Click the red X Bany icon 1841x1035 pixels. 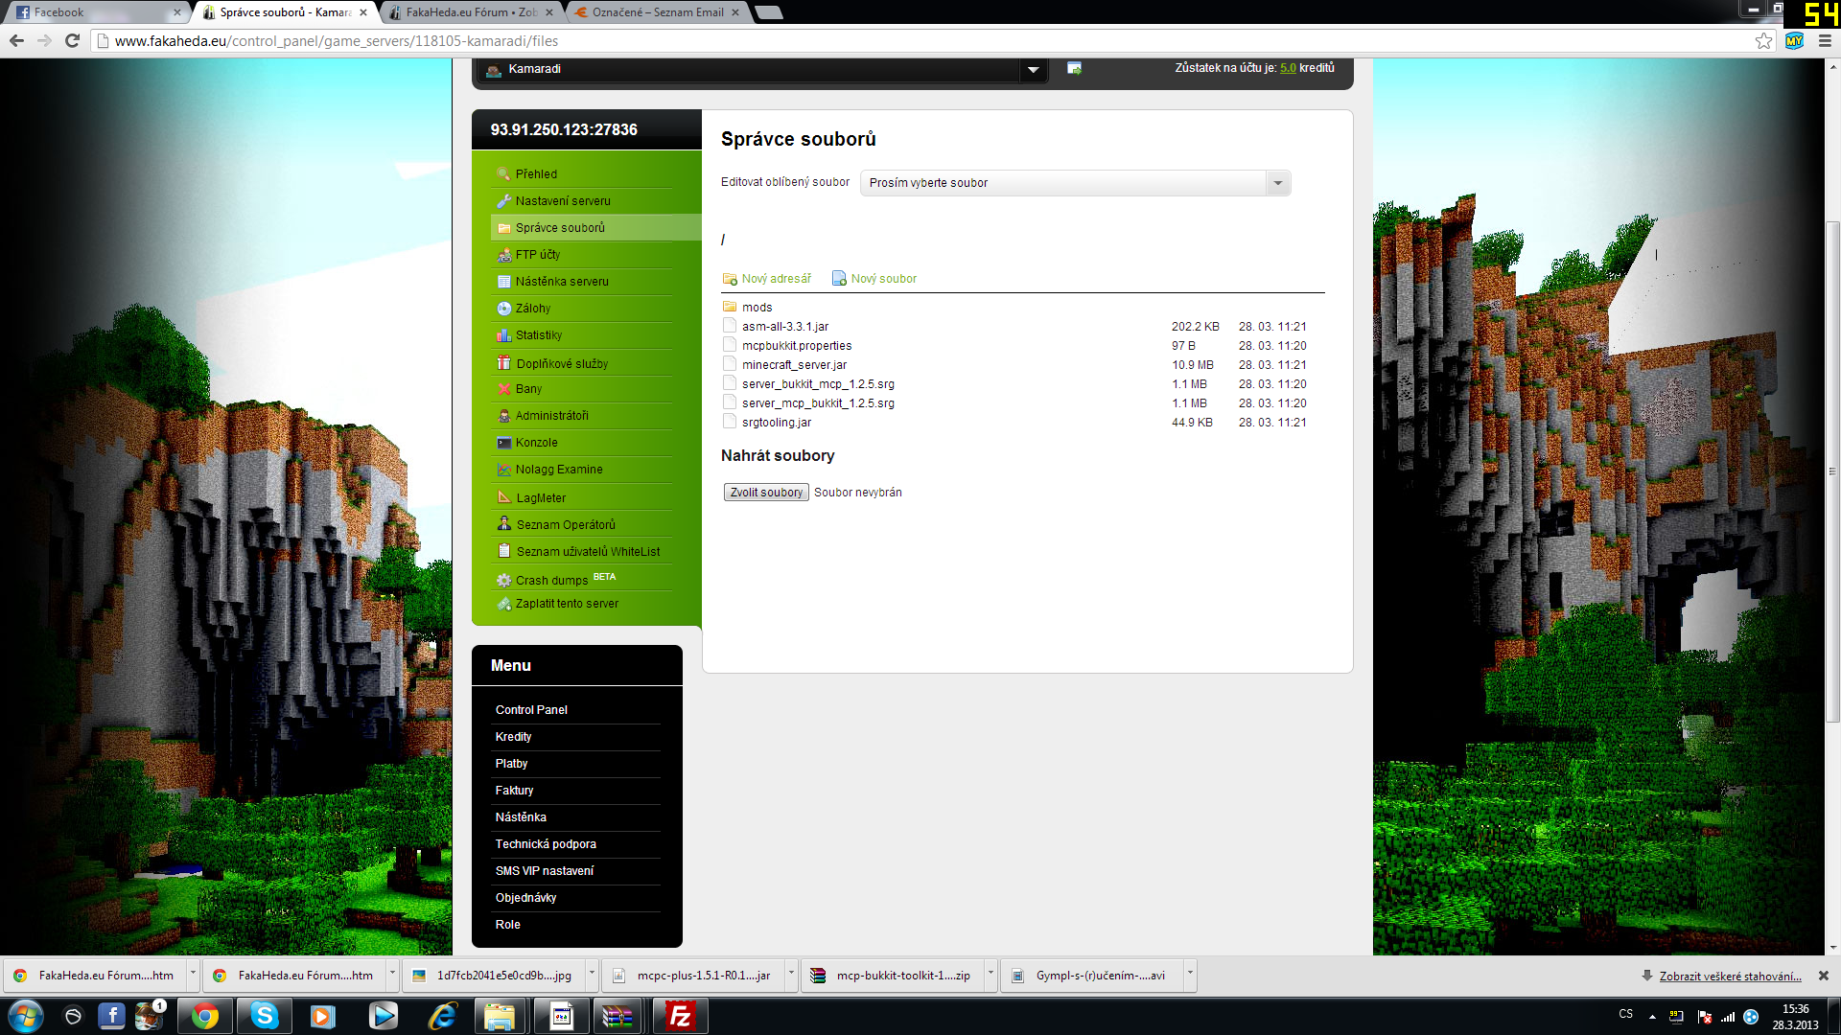[x=503, y=388]
